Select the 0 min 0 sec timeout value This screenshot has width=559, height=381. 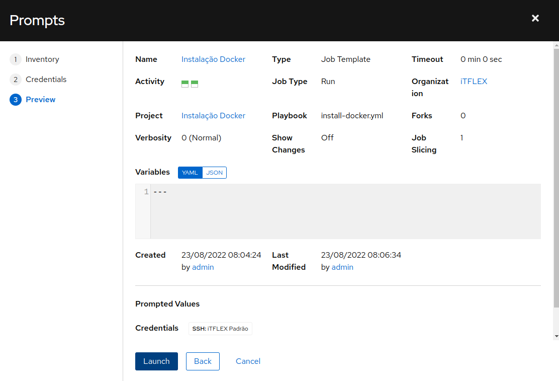481,59
